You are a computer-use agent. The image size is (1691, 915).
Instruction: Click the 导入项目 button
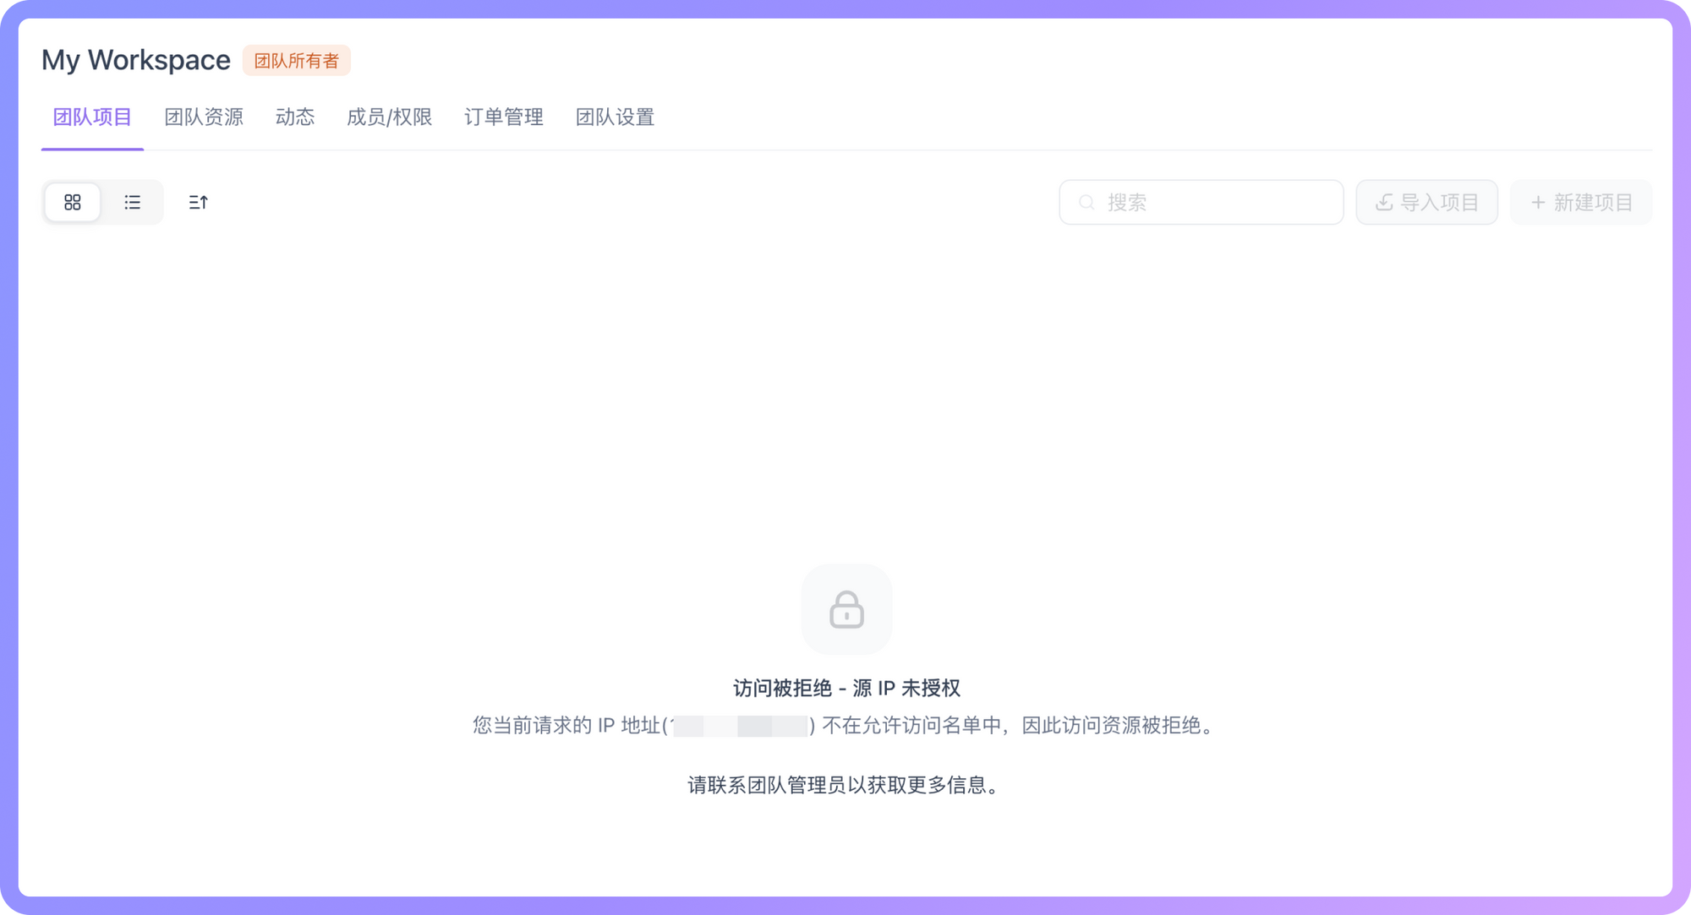1427,202
